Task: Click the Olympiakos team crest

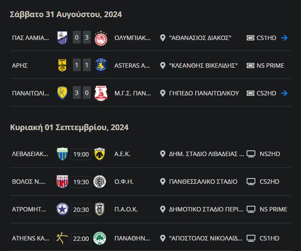Action: click(x=101, y=38)
